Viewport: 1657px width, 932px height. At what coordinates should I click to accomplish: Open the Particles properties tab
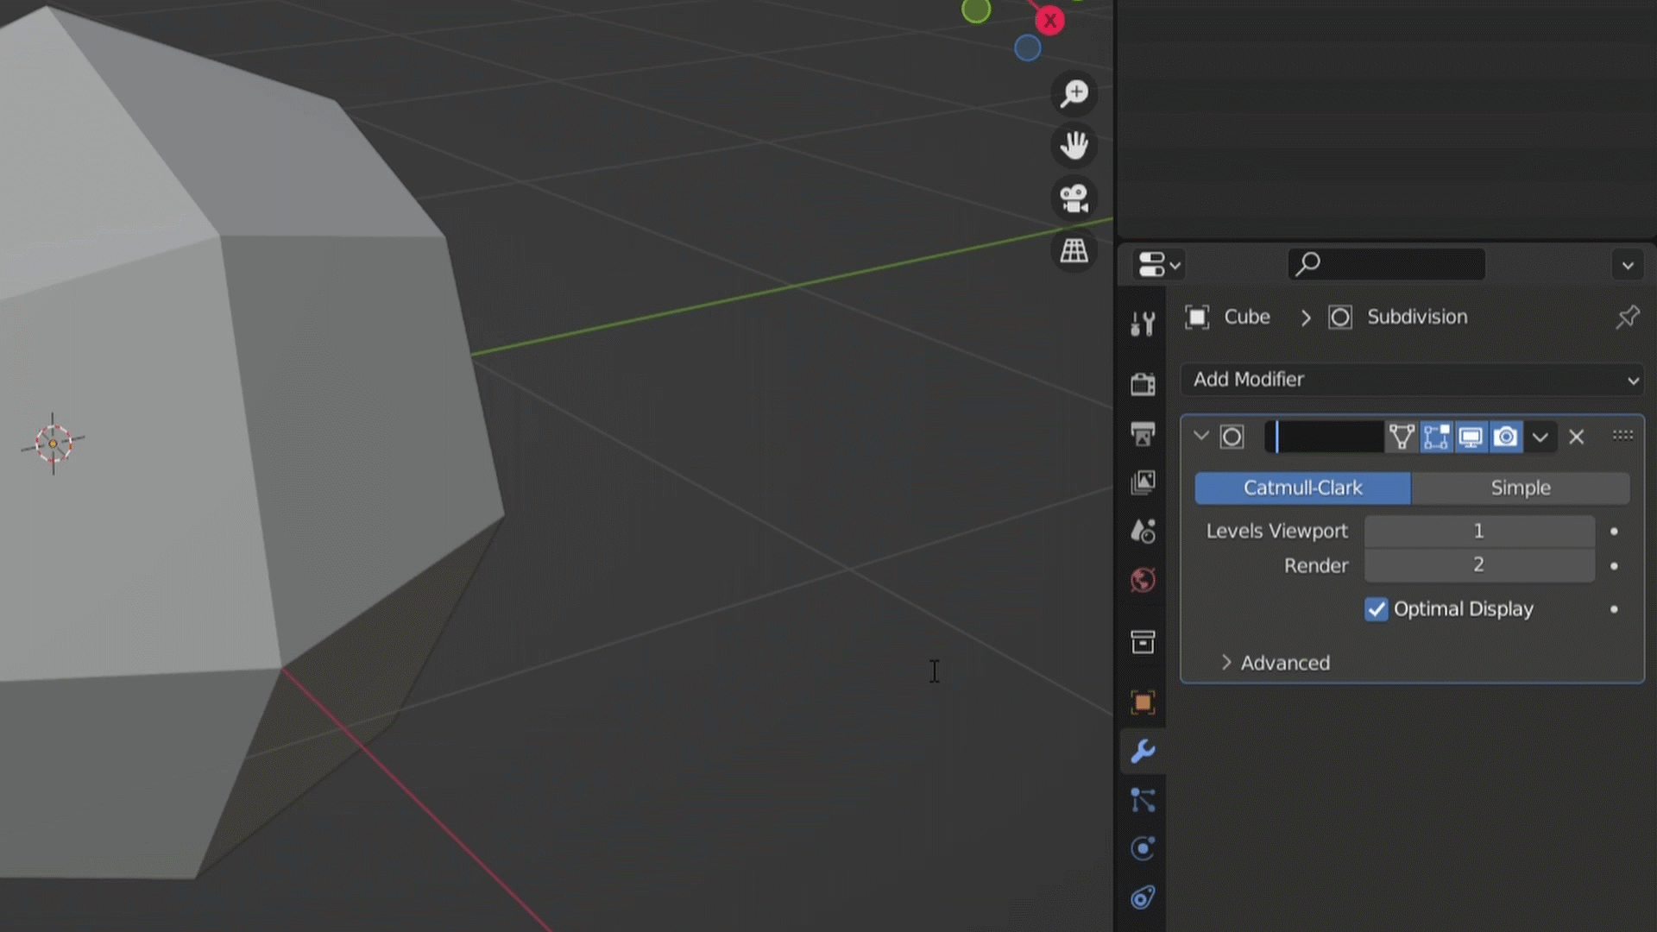point(1143,801)
